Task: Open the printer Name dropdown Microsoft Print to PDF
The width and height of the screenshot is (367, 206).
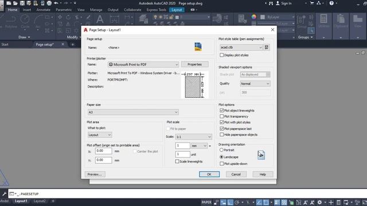Action: click(143, 65)
